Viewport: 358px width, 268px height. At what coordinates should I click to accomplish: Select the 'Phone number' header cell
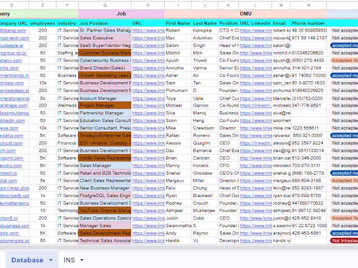(x=308, y=23)
